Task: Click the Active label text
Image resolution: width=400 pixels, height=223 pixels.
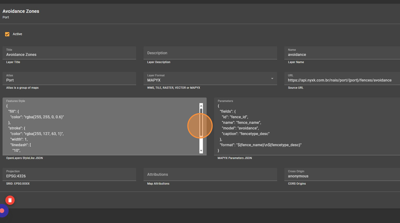Action: (x=17, y=34)
